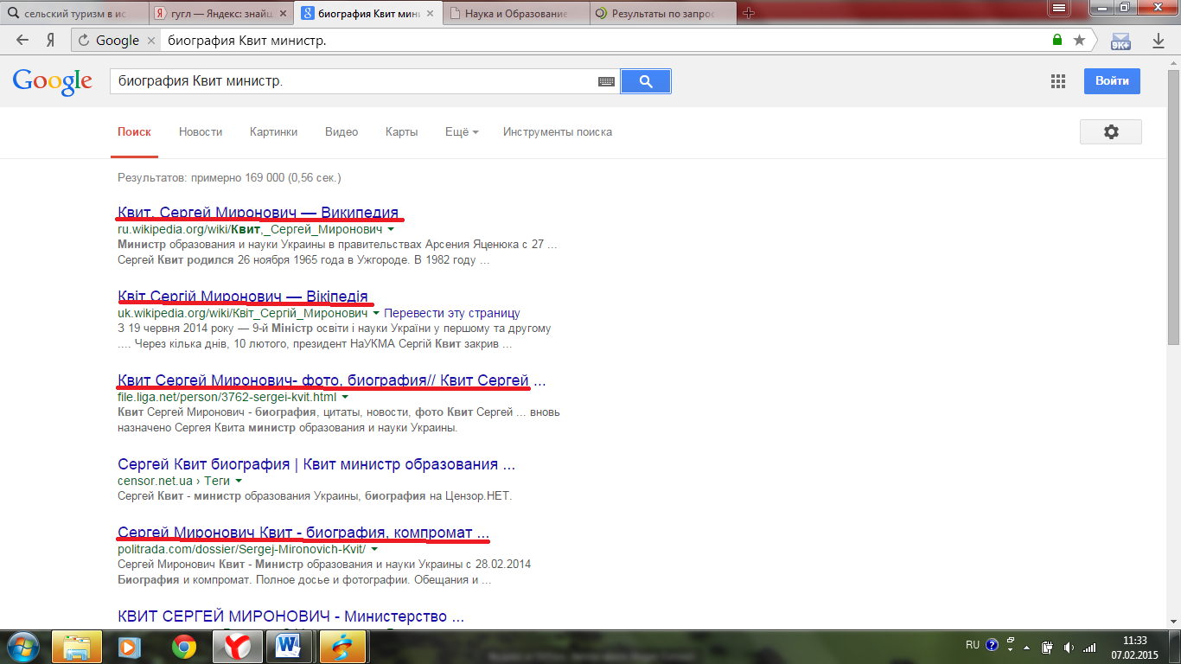Switch to Yandex Browser on the taskbar
This screenshot has height=664, width=1181.
(x=238, y=647)
